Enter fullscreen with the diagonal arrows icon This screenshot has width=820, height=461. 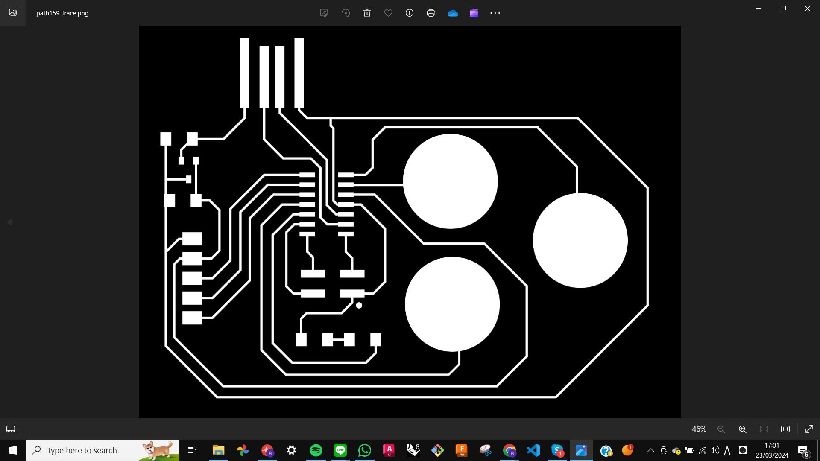click(809, 429)
